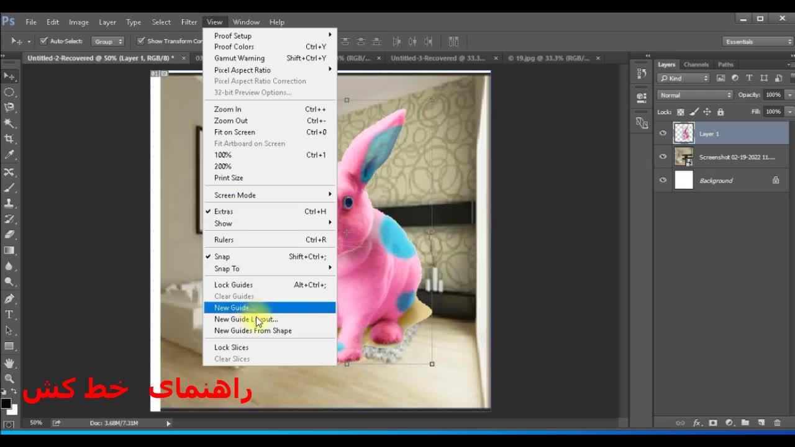Open the Essentials workspace dropdown
Screen dimensions: 795x447
pos(758,42)
